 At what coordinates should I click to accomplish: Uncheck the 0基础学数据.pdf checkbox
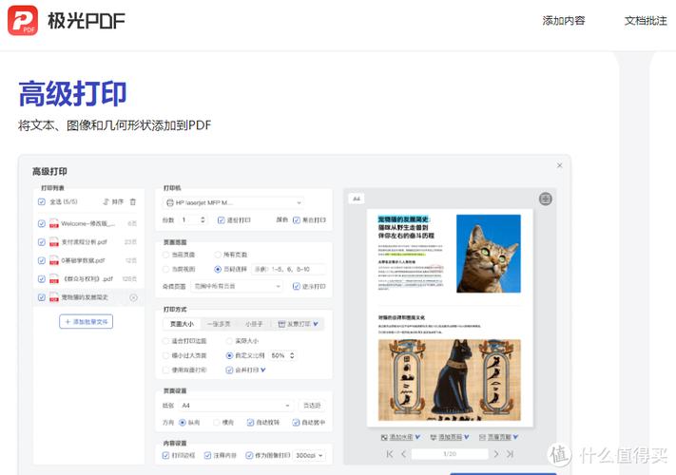click(42, 260)
